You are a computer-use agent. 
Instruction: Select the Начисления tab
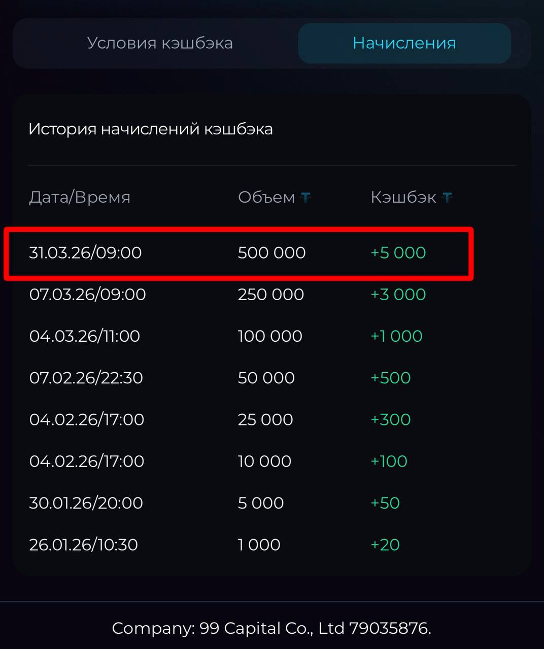click(x=404, y=43)
